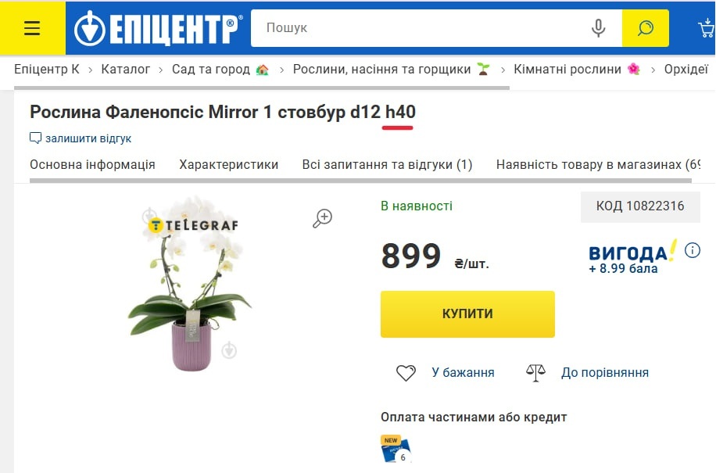Focus the Пошук search field
The width and height of the screenshot is (716, 473).
coord(420,28)
